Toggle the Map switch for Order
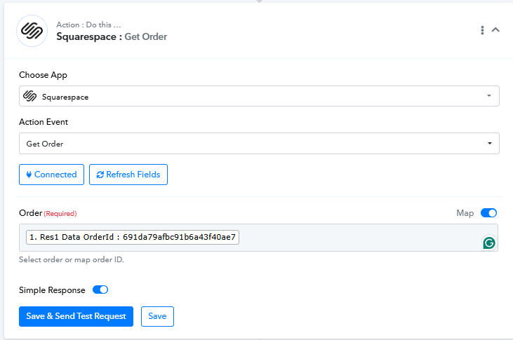Viewport: 513px width, 340px height. [488, 213]
